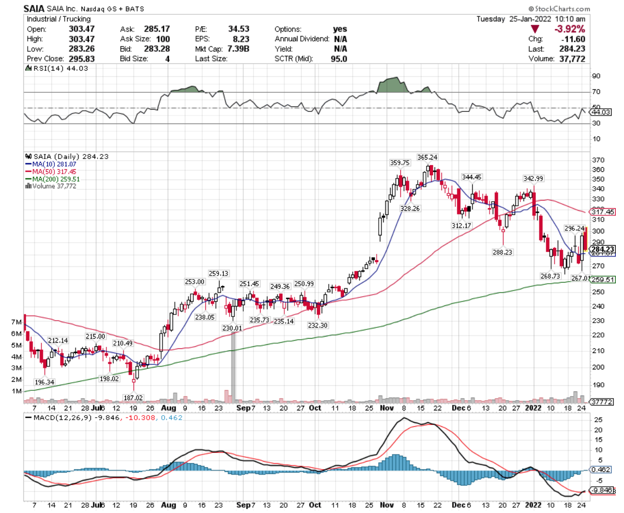This screenshot has width=624, height=513.
Task: Click the 259.51 MA(200) axis tag
Action: pos(602,280)
